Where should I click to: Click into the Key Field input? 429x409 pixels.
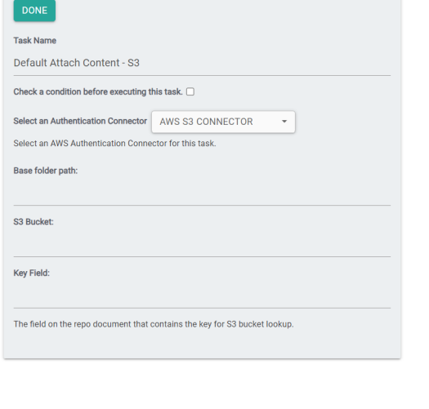[202, 296]
